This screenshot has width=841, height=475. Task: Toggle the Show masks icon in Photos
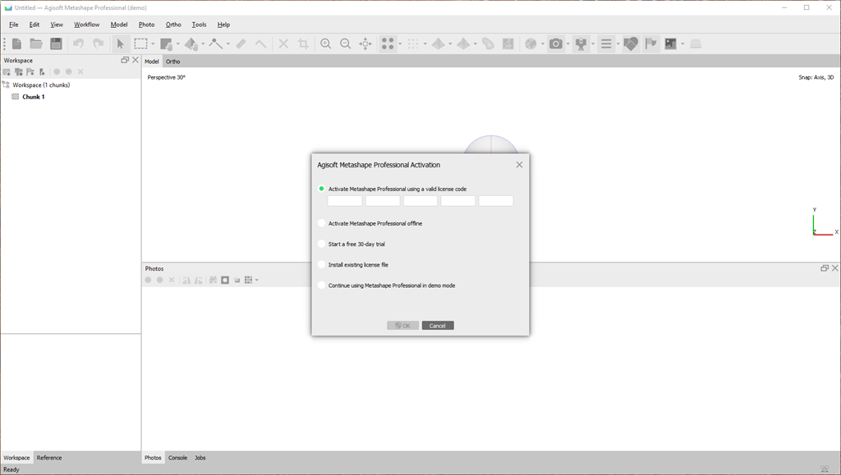tap(225, 280)
